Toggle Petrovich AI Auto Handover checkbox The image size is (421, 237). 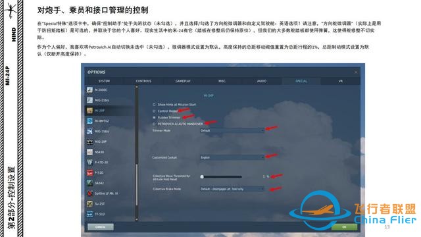tap(154, 124)
